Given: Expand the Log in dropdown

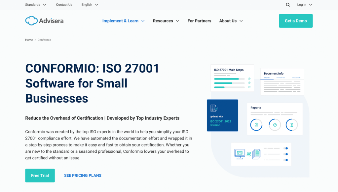Looking at the screenshot, I should pos(305,5).
